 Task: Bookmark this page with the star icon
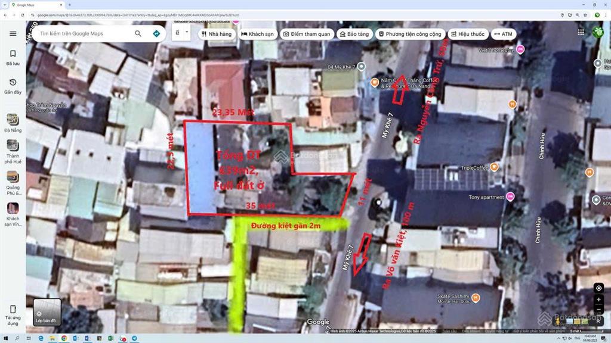click(585, 15)
